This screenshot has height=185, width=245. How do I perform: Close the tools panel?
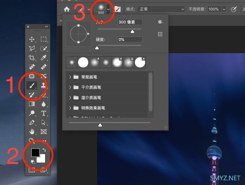28,27
